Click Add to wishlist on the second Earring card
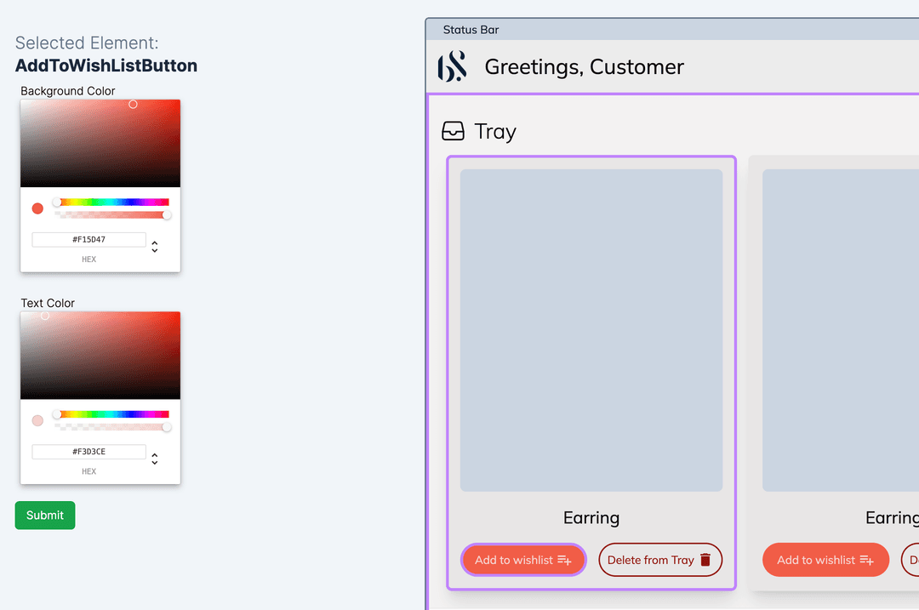Screen dimensions: 919x610 coord(825,560)
